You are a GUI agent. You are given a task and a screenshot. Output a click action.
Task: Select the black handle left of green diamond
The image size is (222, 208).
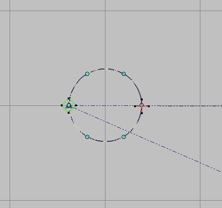62,105
